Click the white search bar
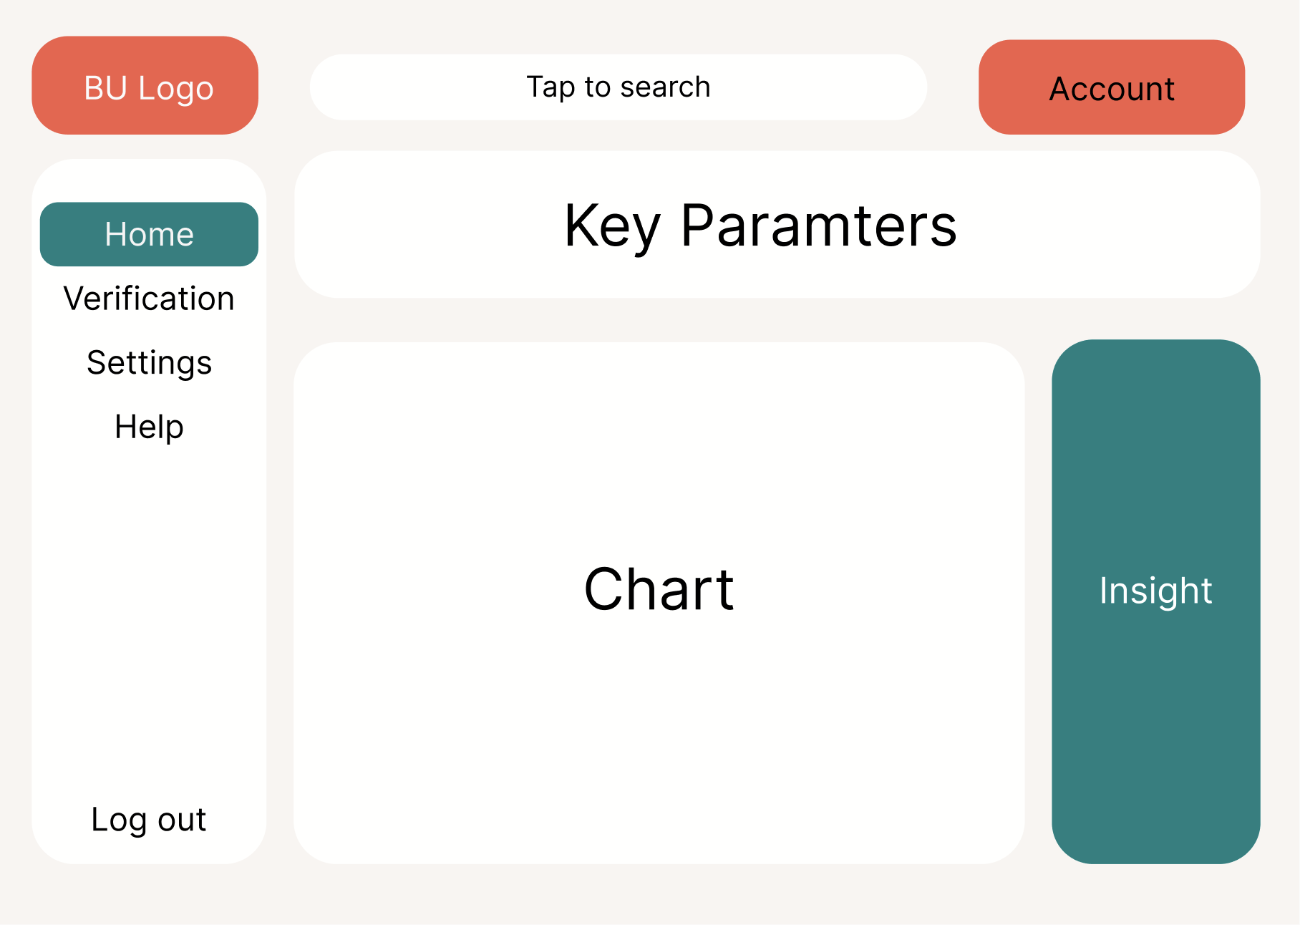 point(619,87)
